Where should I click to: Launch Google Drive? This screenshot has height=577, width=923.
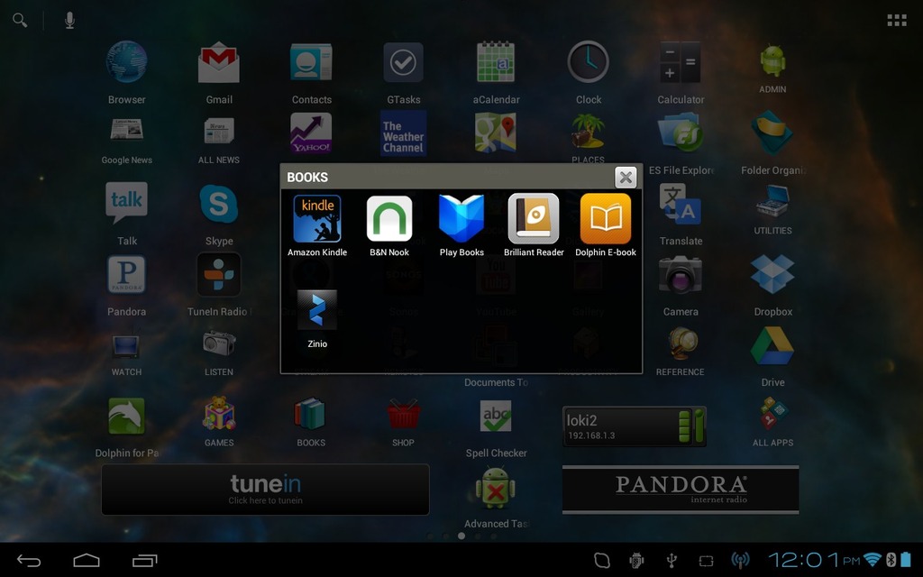click(x=772, y=345)
